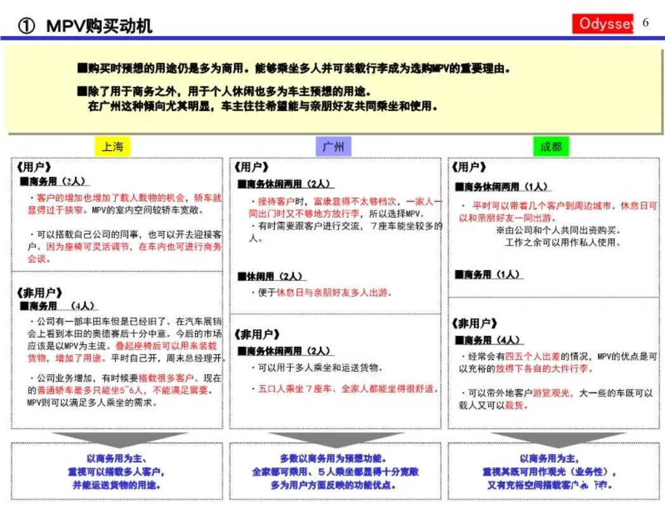665x506 pixels.
Task: Click the line starting "接待客户时"
Action: click(x=346, y=201)
